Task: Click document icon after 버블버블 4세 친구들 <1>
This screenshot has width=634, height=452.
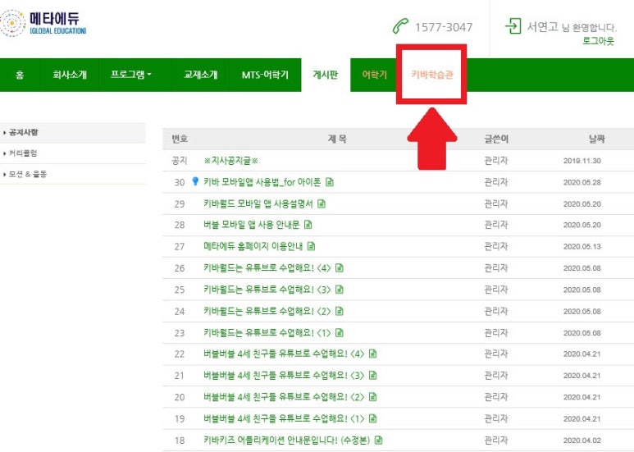Action: (x=373, y=418)
